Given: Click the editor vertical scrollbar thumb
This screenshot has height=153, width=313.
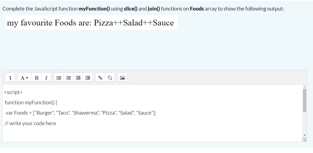Looking at the screenshot, I should coord(304,100).
